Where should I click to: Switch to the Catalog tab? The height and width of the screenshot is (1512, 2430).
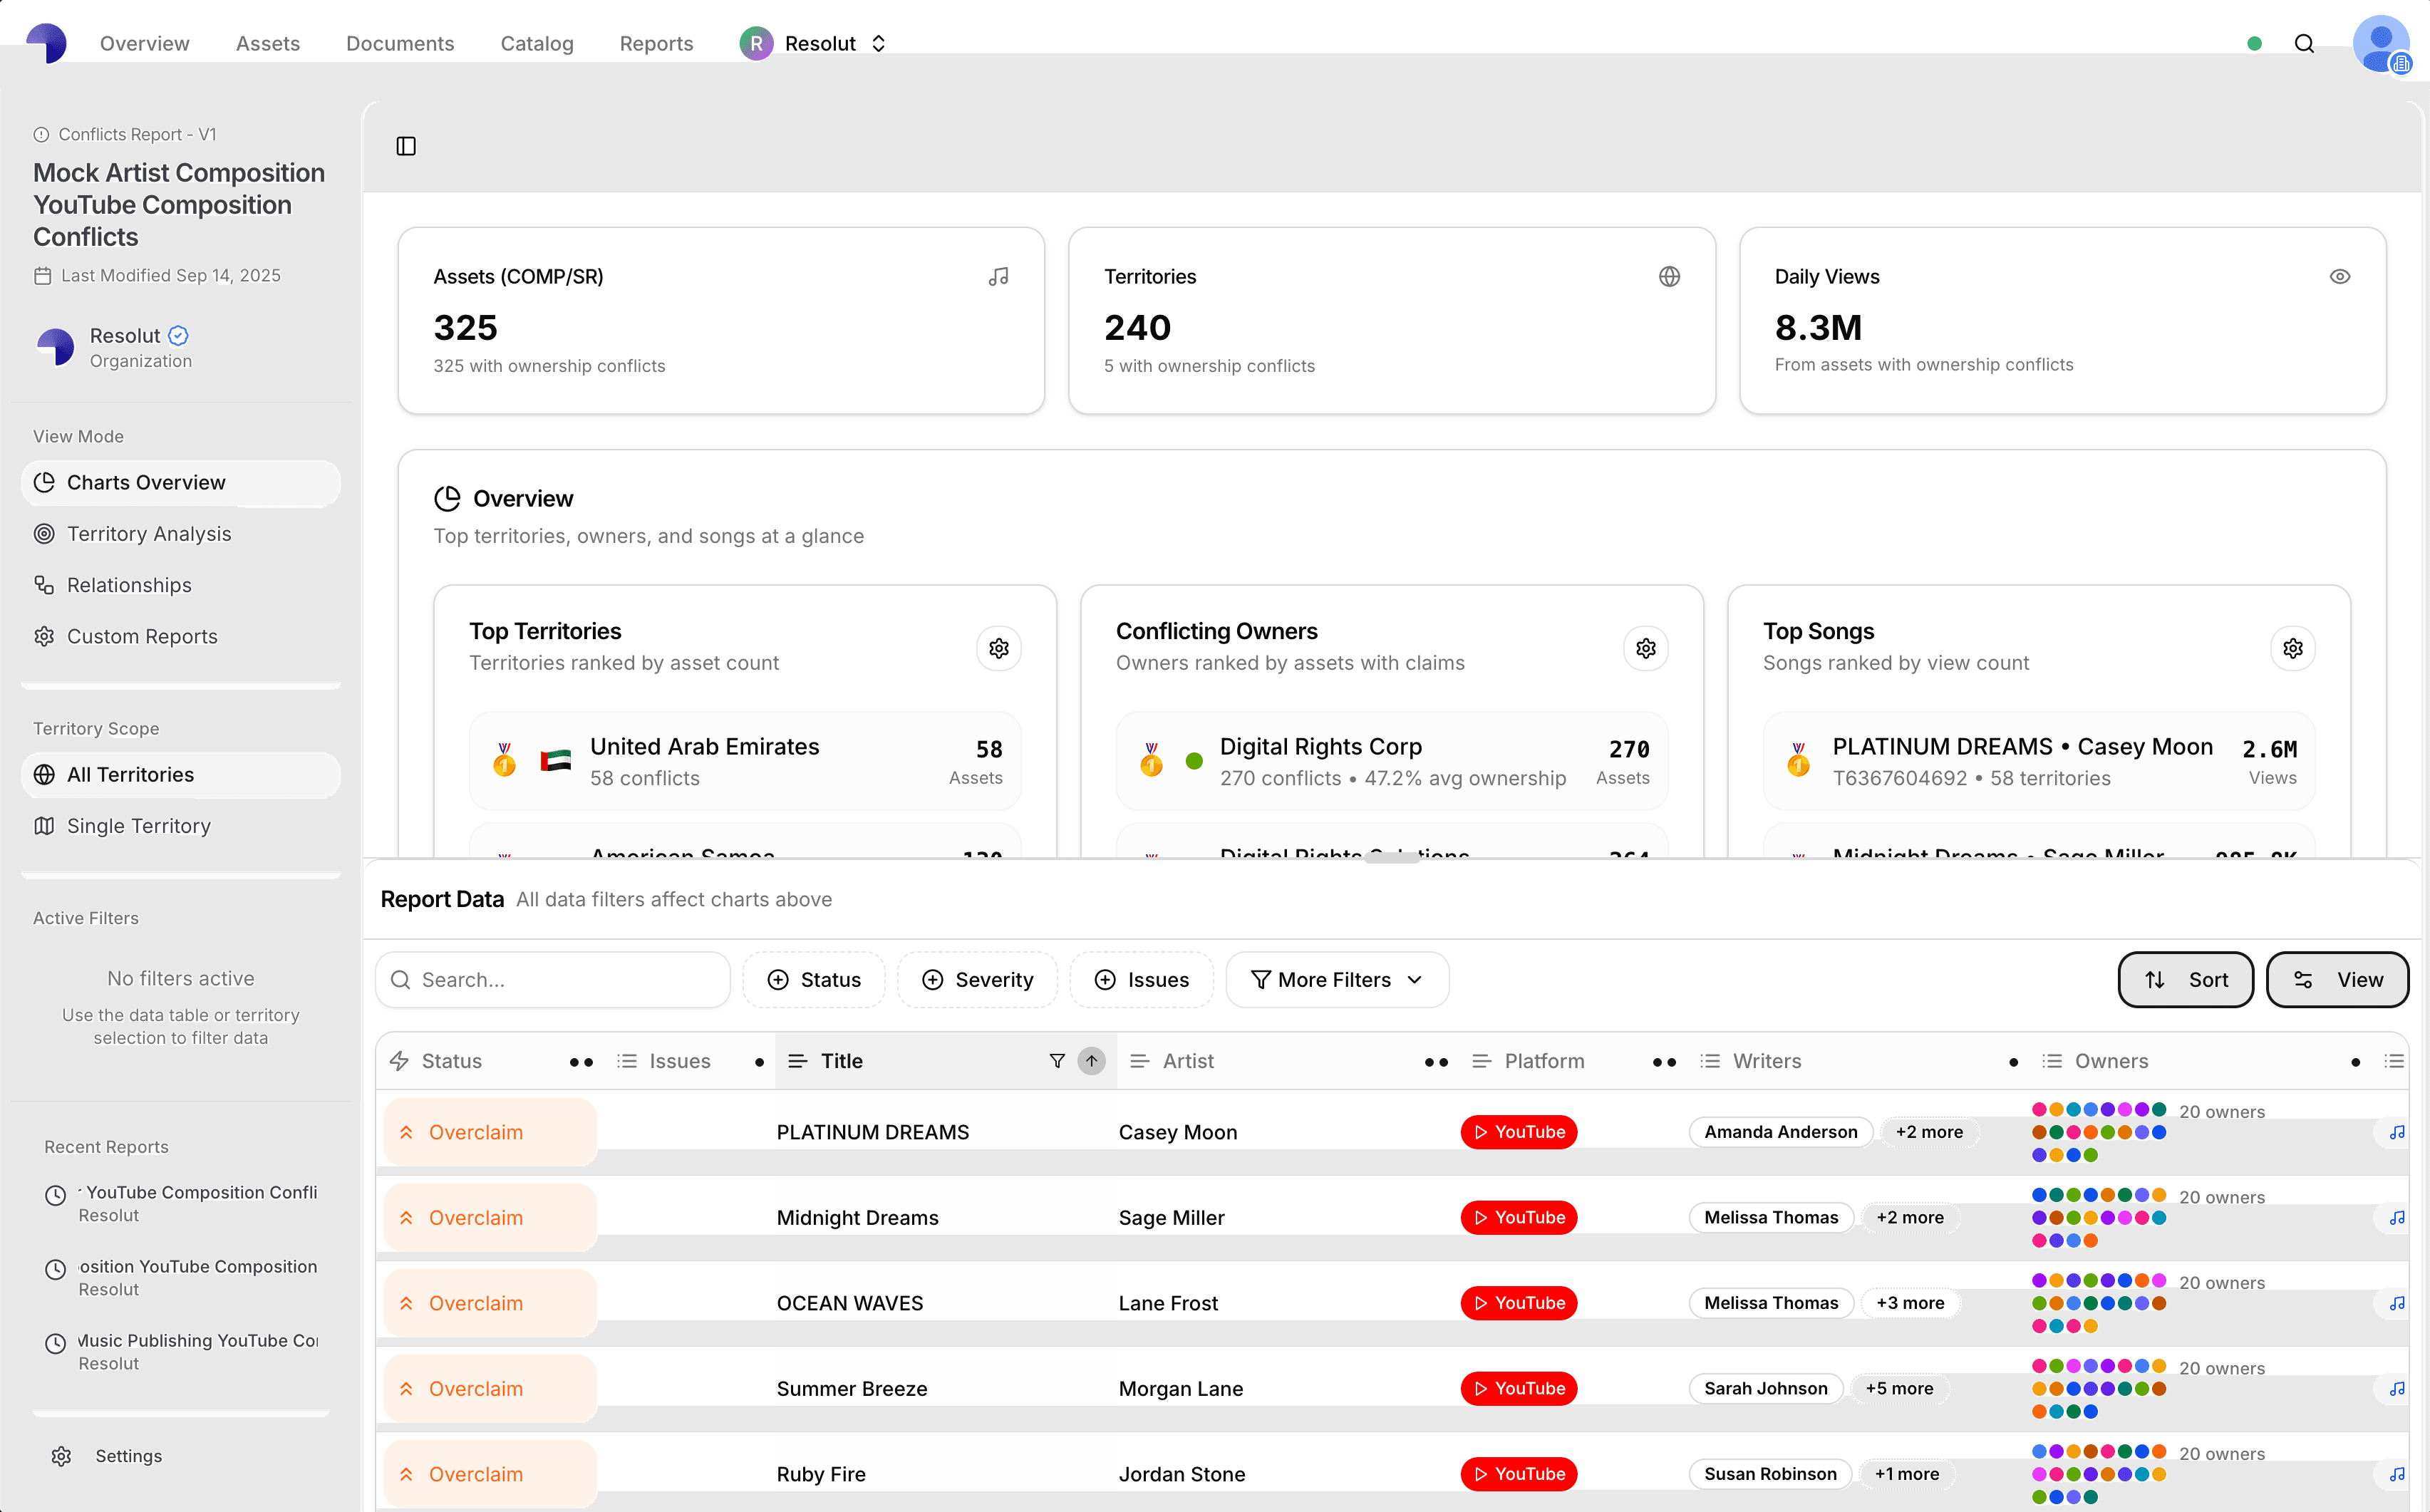click(537, 43)
